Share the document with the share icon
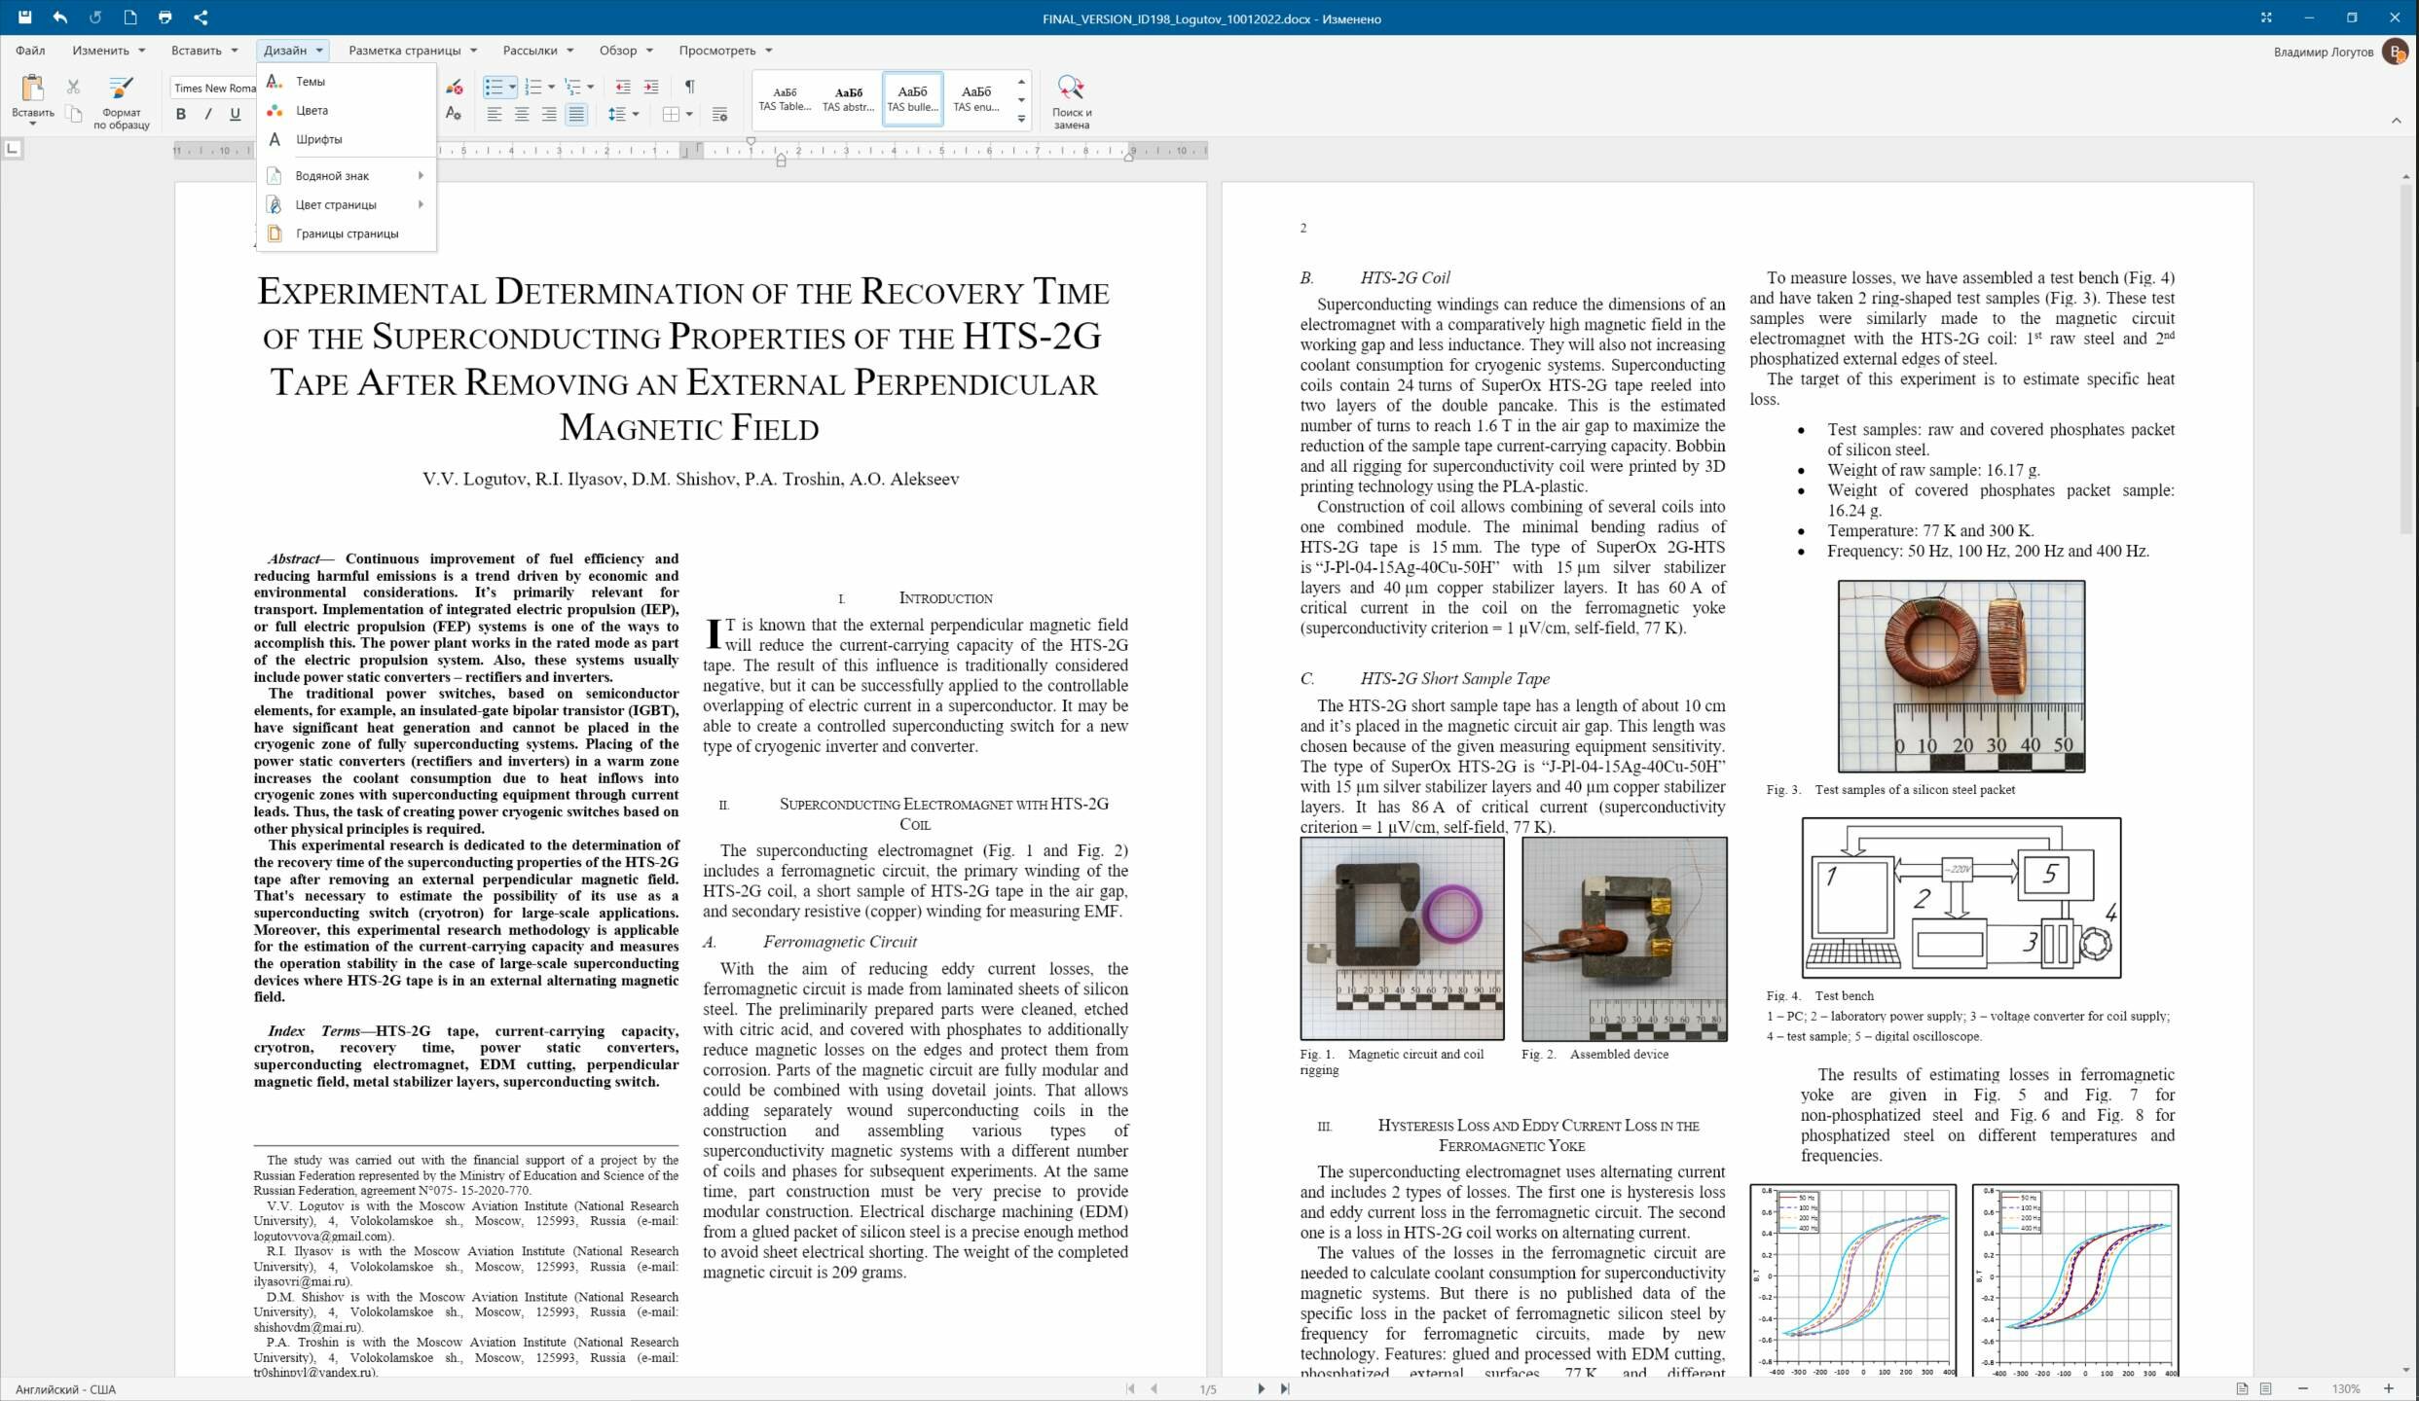This screenshot has width=2419, height=1401. (x=201, y=18)
